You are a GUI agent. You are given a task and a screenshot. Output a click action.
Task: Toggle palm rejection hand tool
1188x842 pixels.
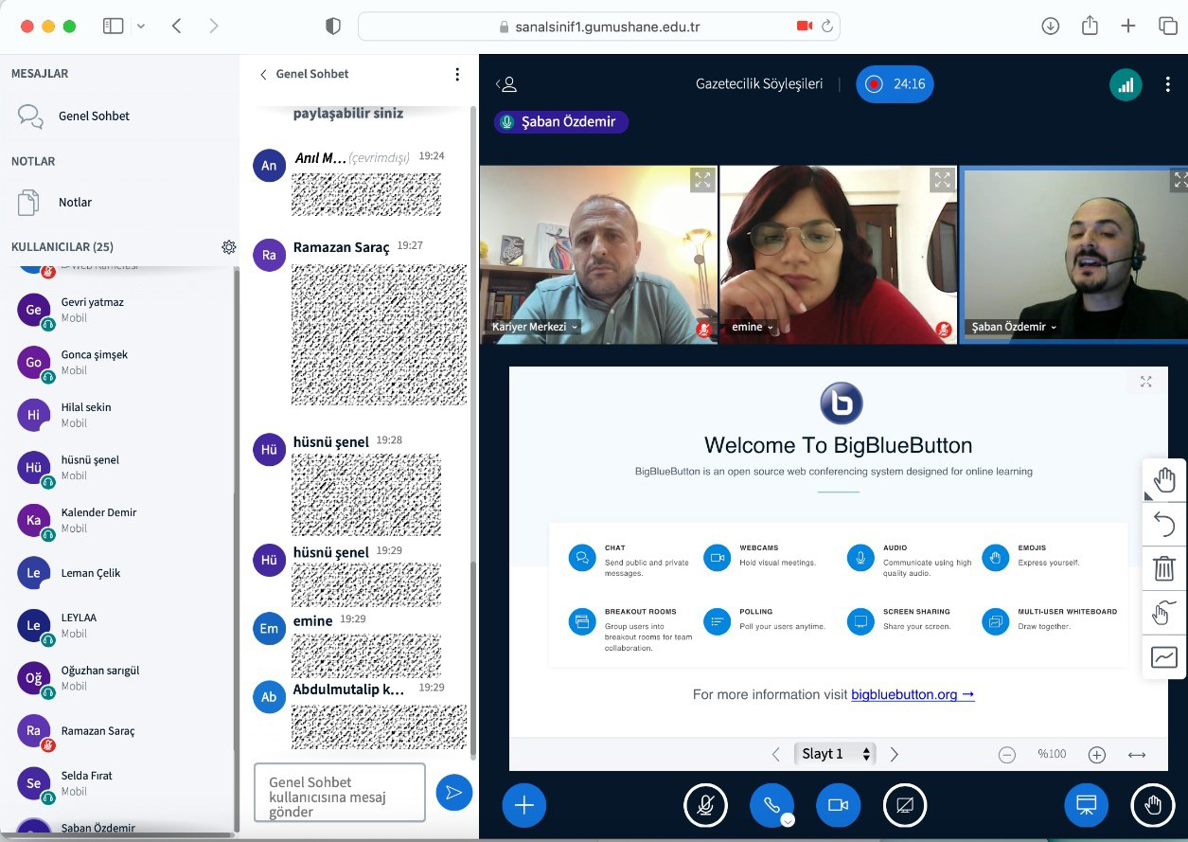[1164, 613]
